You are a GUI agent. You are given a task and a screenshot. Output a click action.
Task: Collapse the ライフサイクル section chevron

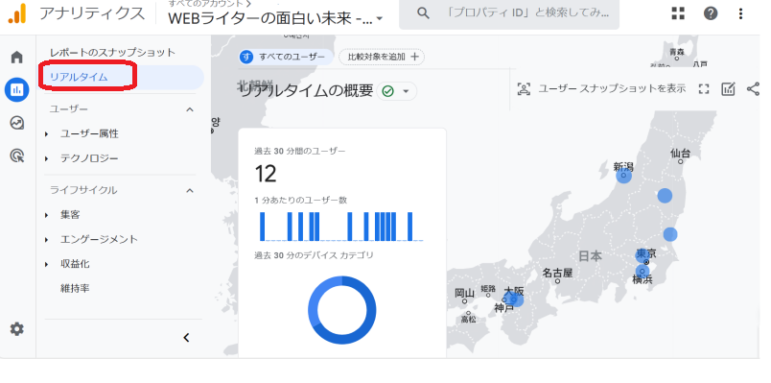tap(190, 190)
